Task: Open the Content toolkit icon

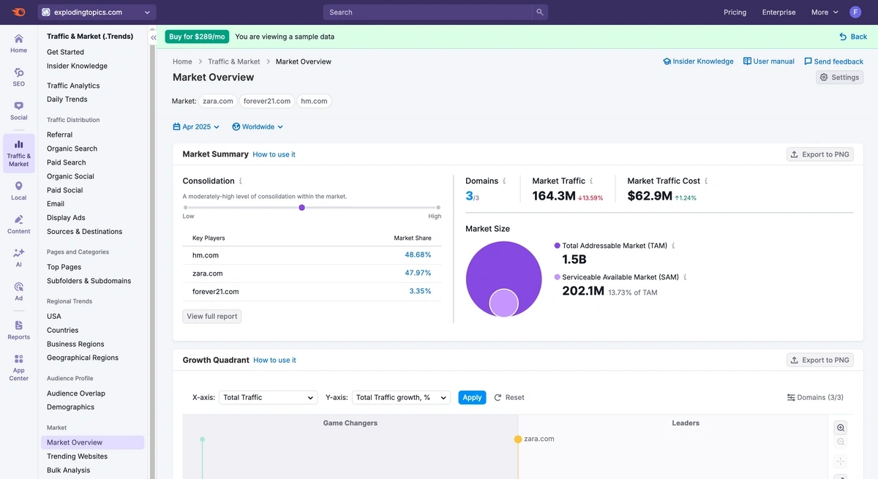Action: click(19, 225)
